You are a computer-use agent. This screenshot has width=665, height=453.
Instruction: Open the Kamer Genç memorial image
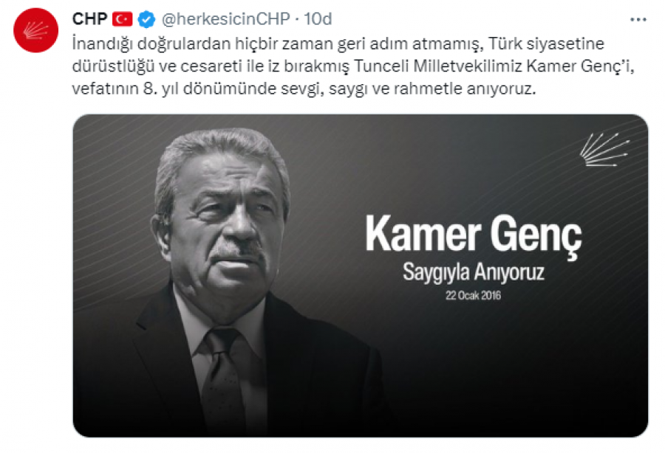pyautogui.click(x=360, y=276)
